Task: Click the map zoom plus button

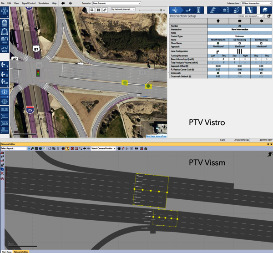Action: coord(164,10)
